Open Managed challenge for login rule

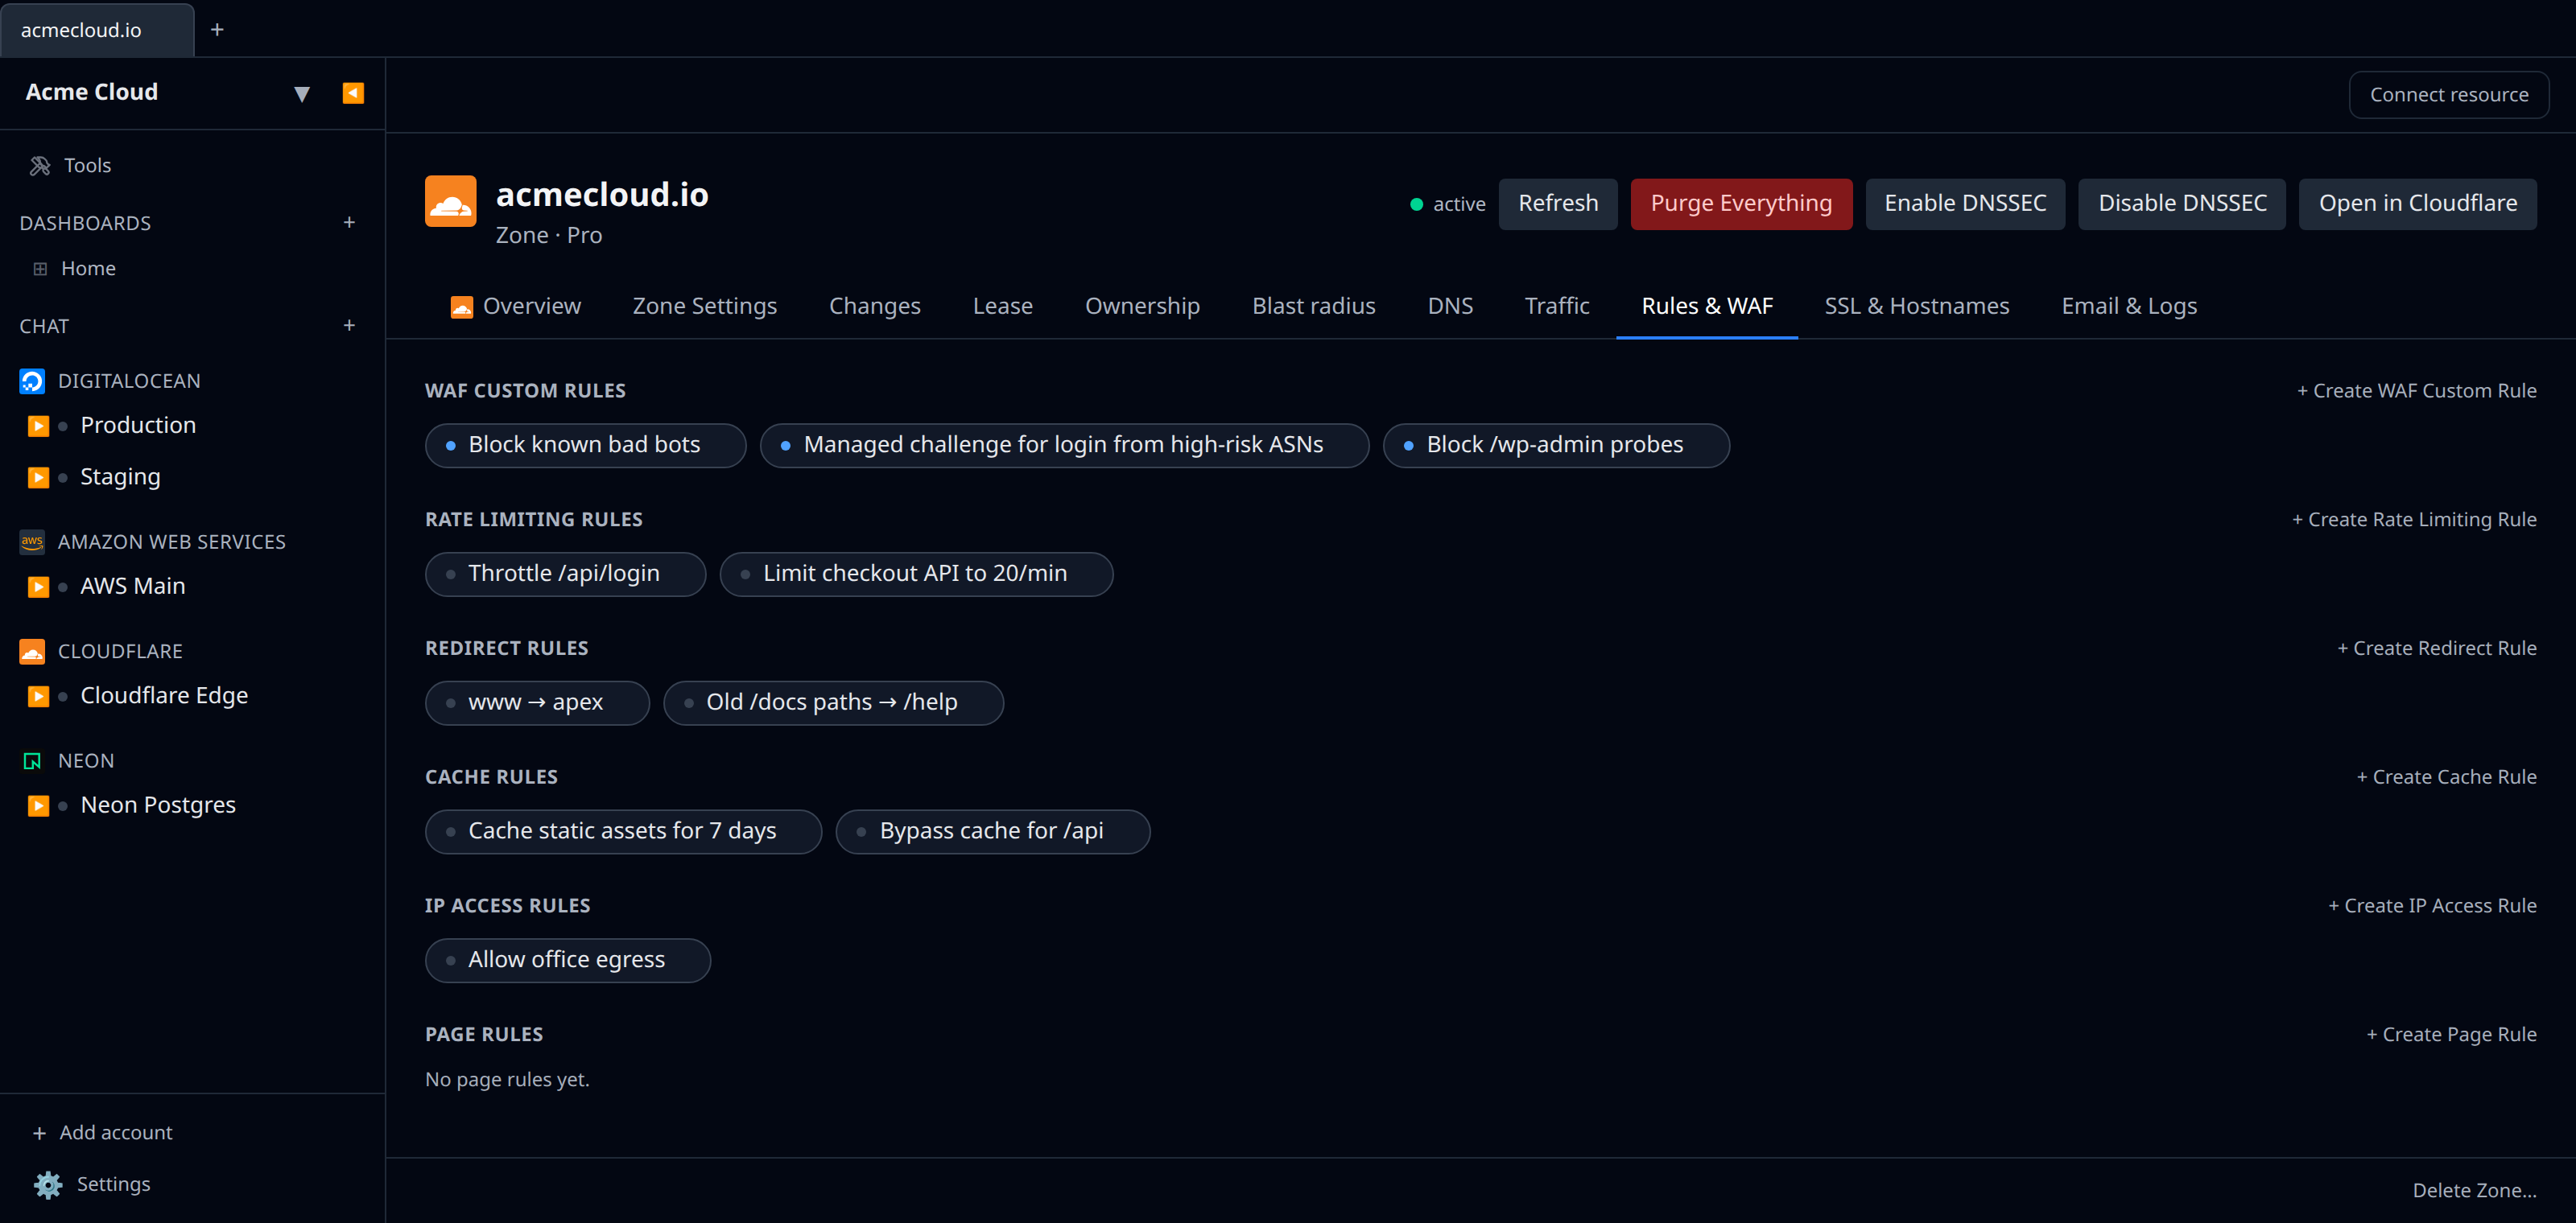1064,445
